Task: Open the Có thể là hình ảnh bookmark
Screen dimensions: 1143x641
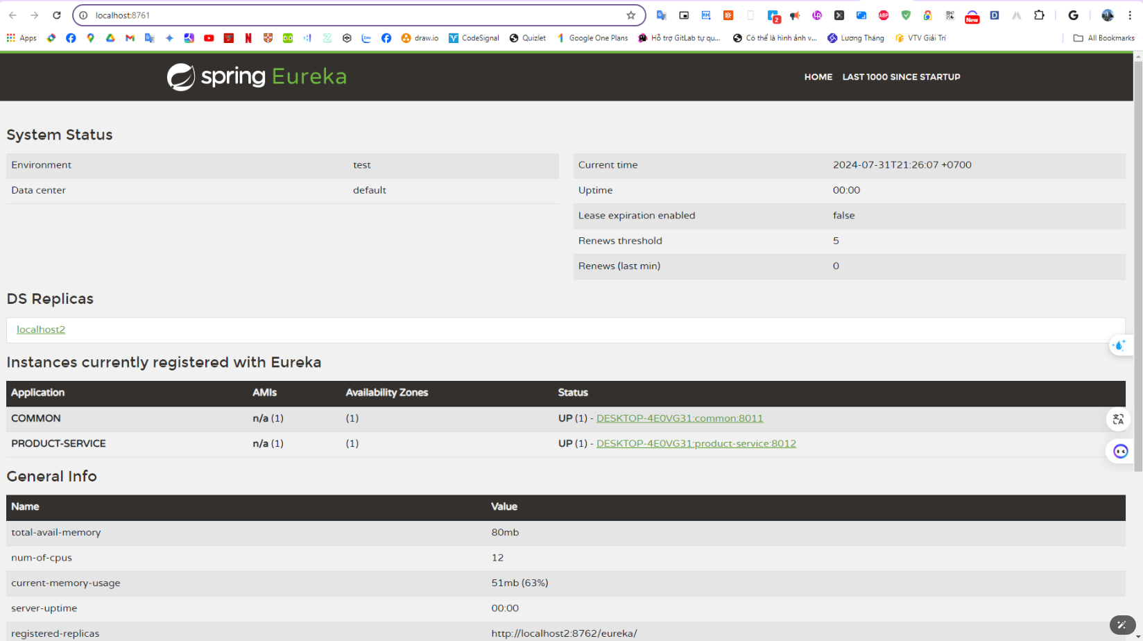Action: pos(775,38)
